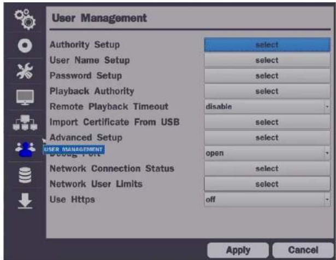The image size is (336, 260).
Task: Click the Network User Limits label
Action: pyautogui.click(x=96, y=184)
